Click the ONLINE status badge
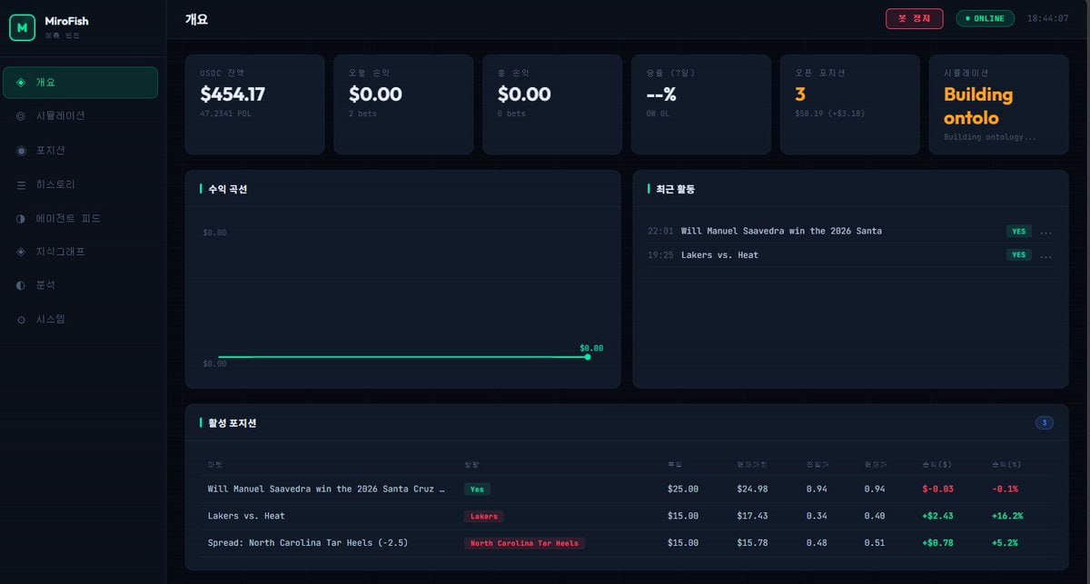1090x584 pixels. [985, 19]
